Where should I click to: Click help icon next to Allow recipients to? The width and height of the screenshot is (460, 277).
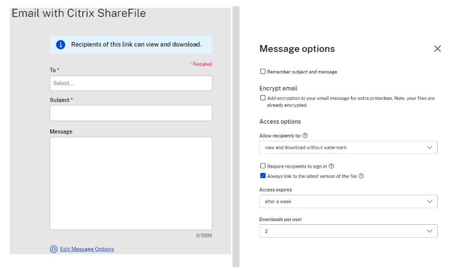click(x=305, y=136)
